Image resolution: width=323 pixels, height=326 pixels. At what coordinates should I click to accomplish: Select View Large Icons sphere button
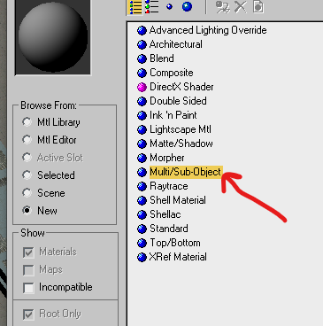pos(187,6)
